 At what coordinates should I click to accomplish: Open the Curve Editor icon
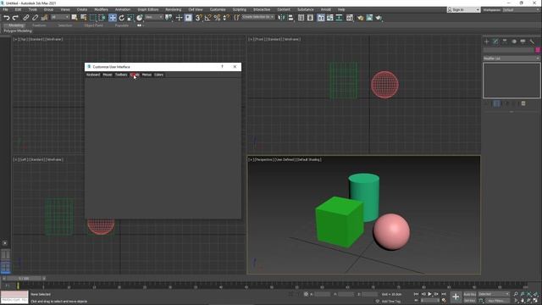point(330,18)
